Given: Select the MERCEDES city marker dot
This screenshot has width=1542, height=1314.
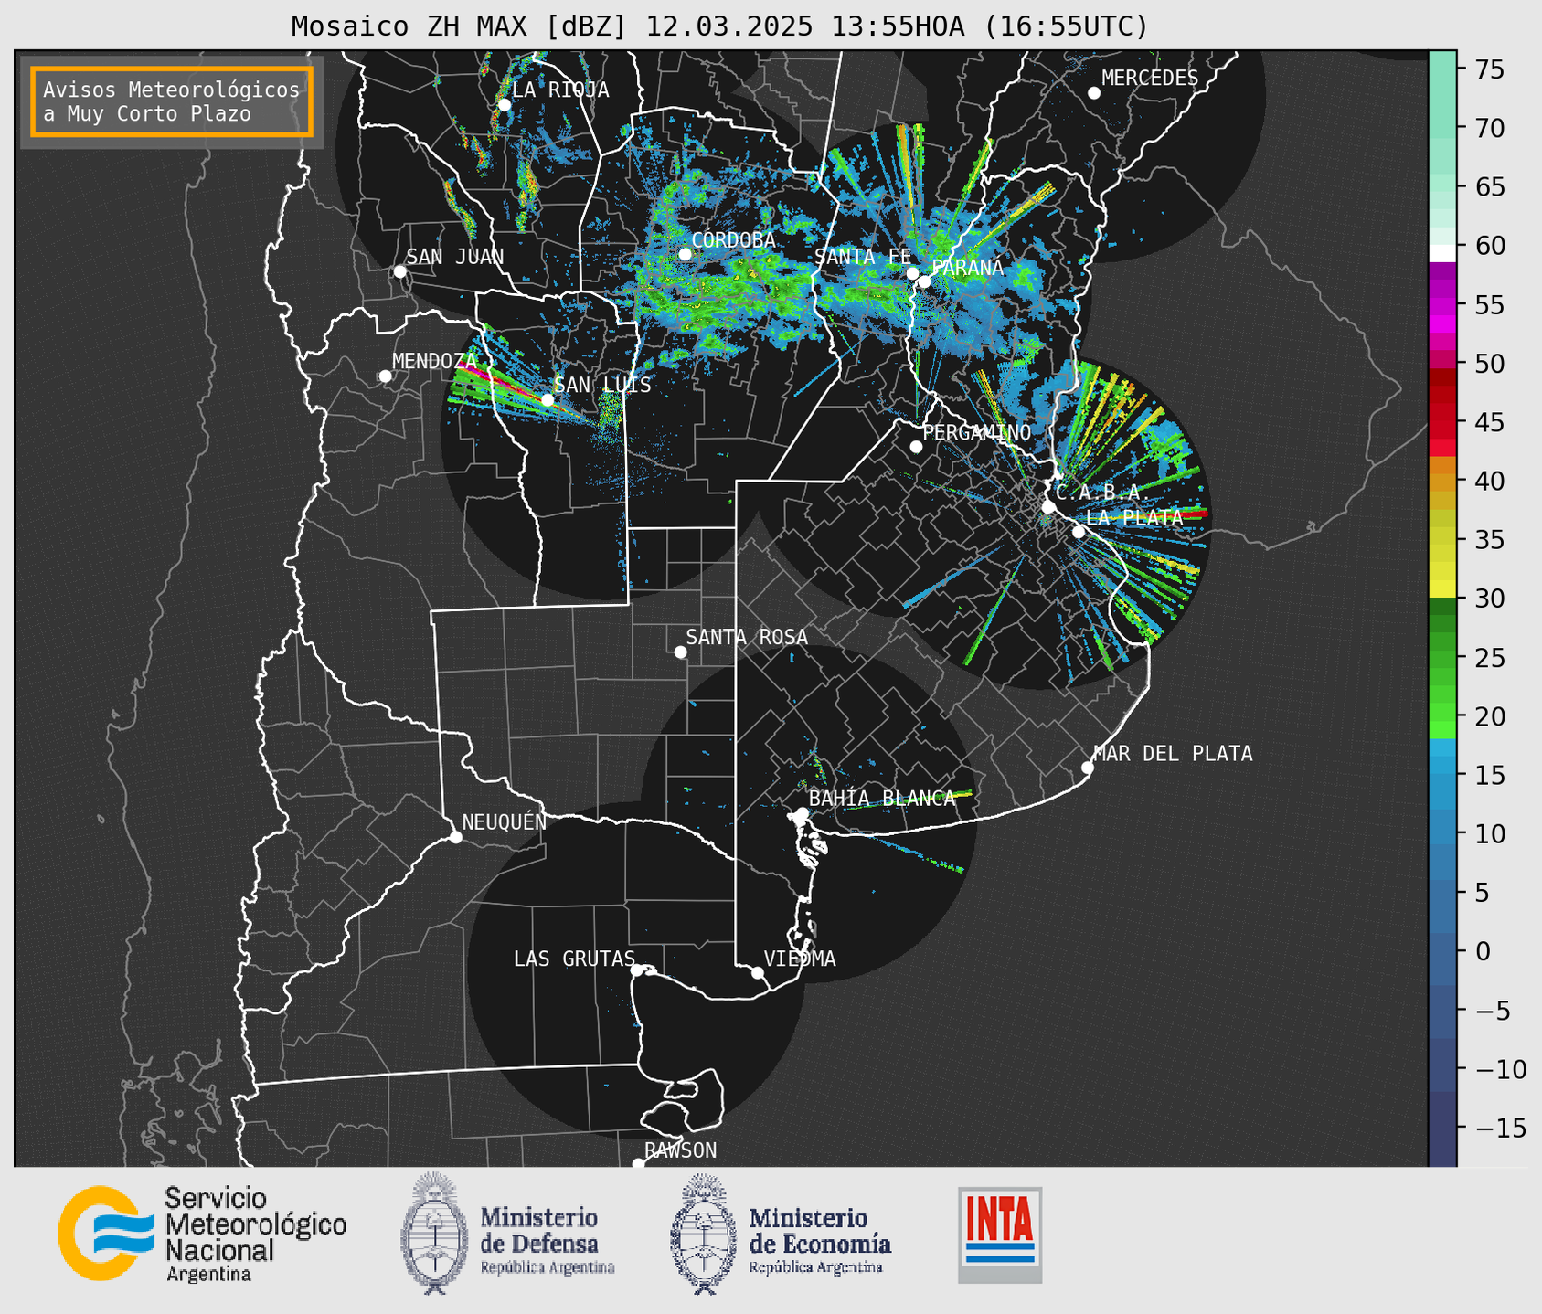Looking at the screenshot, I should pos(1094,93).
